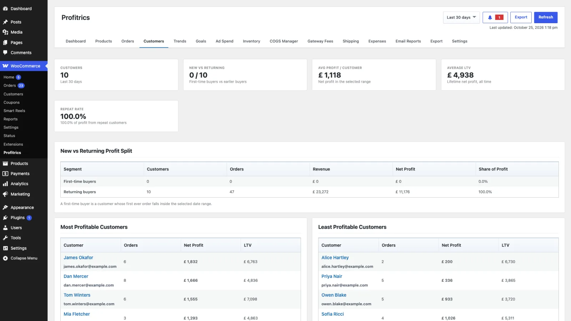Click the Media icon in sidebar
Screen dimensions: 571x321
(x=5, y=32)
